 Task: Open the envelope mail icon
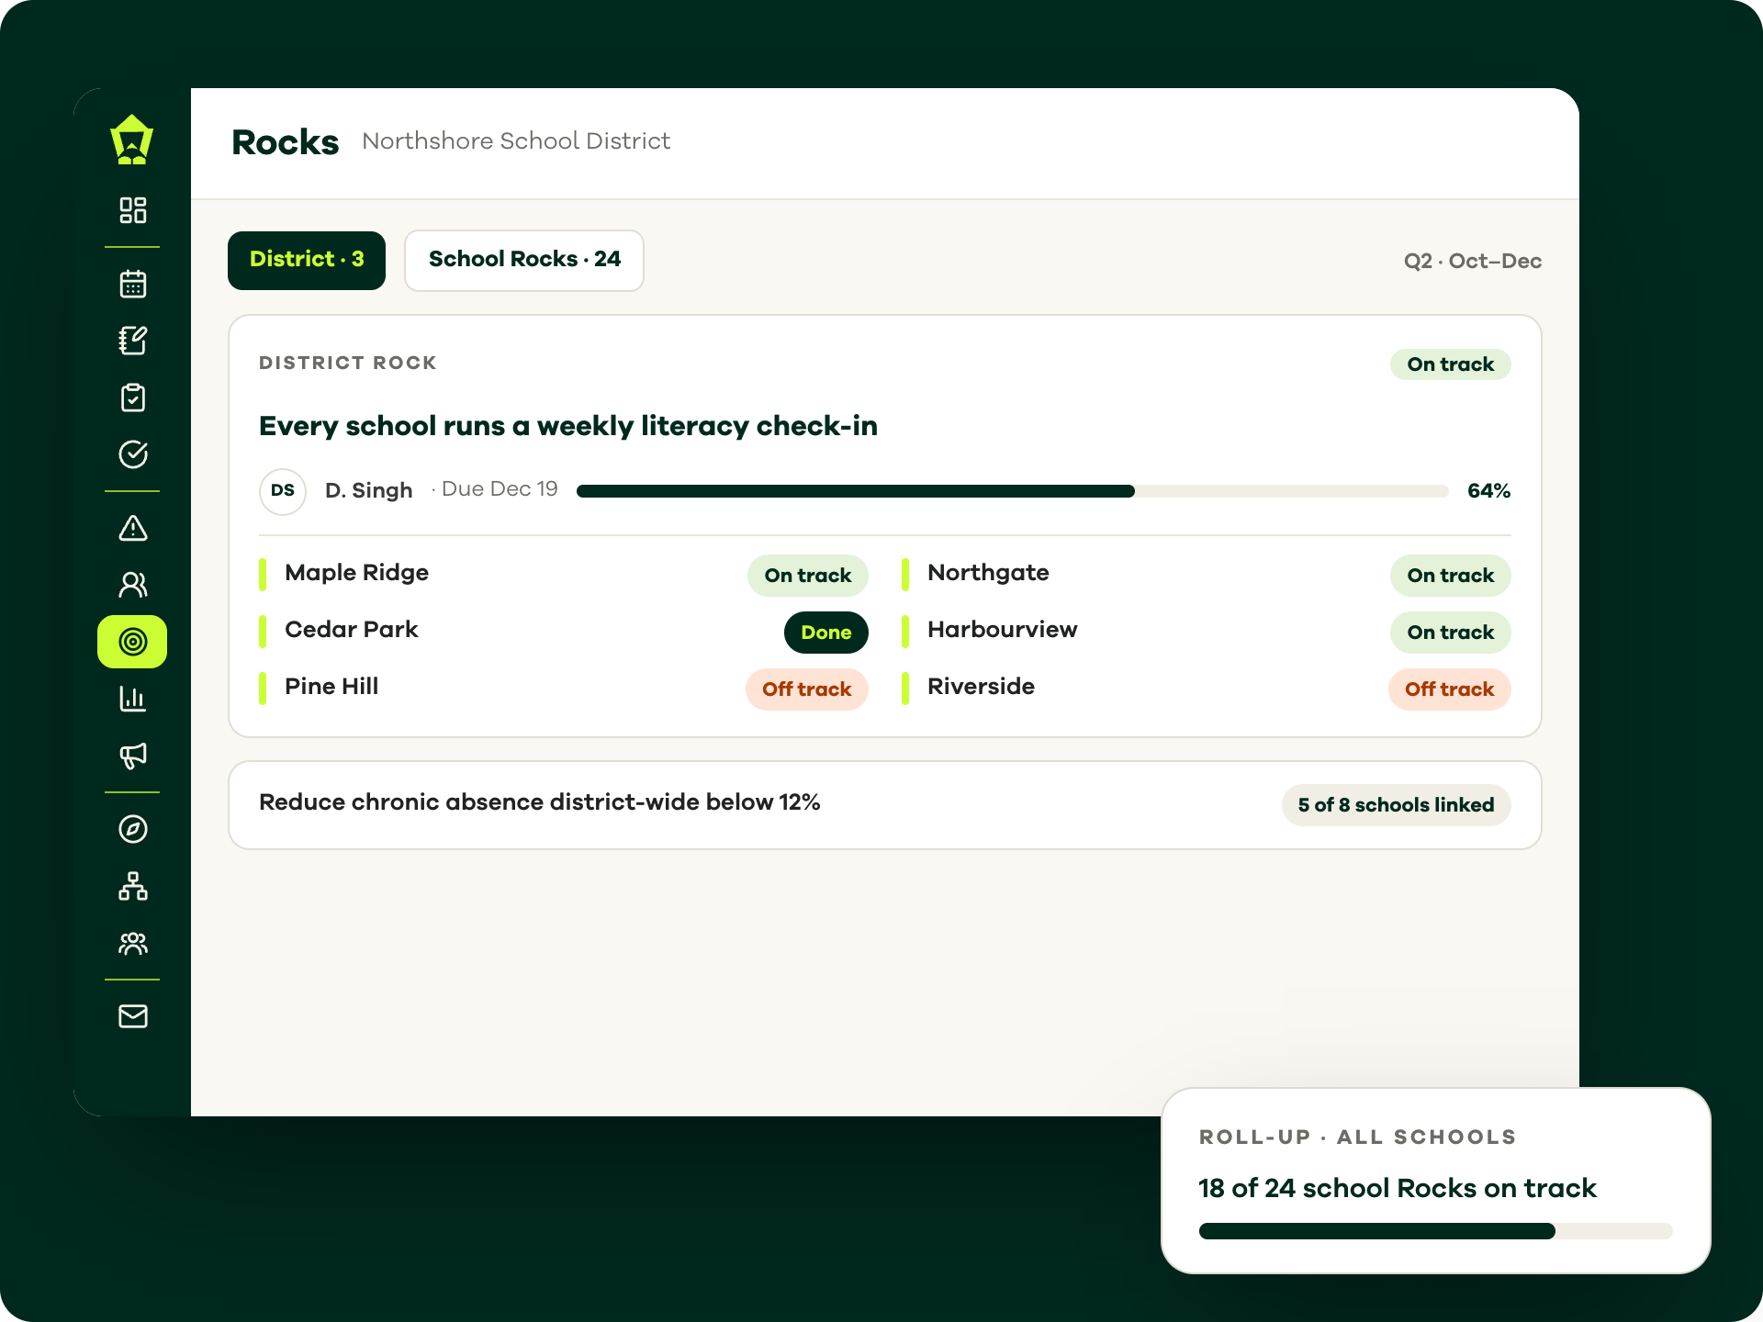click(133, 1016)
